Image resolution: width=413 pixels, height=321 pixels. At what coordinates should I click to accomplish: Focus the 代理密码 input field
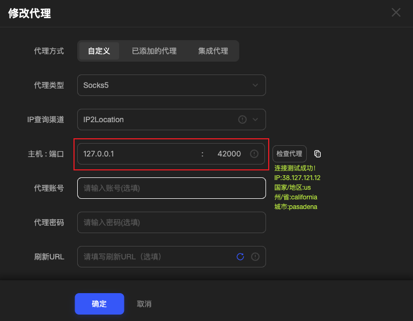click(172, 222)
